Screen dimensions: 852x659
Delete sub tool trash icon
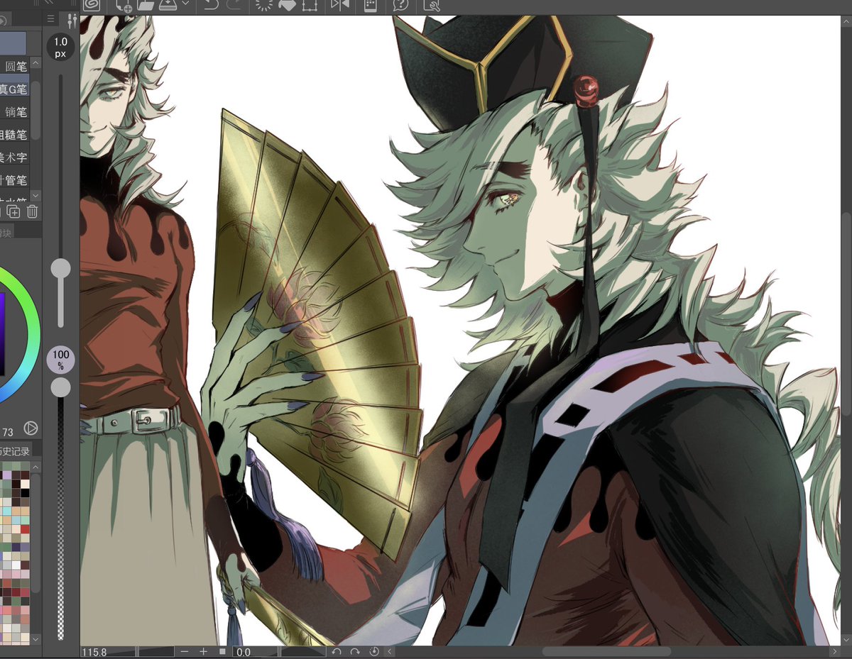pyautogui.click(x=33, y=211)
